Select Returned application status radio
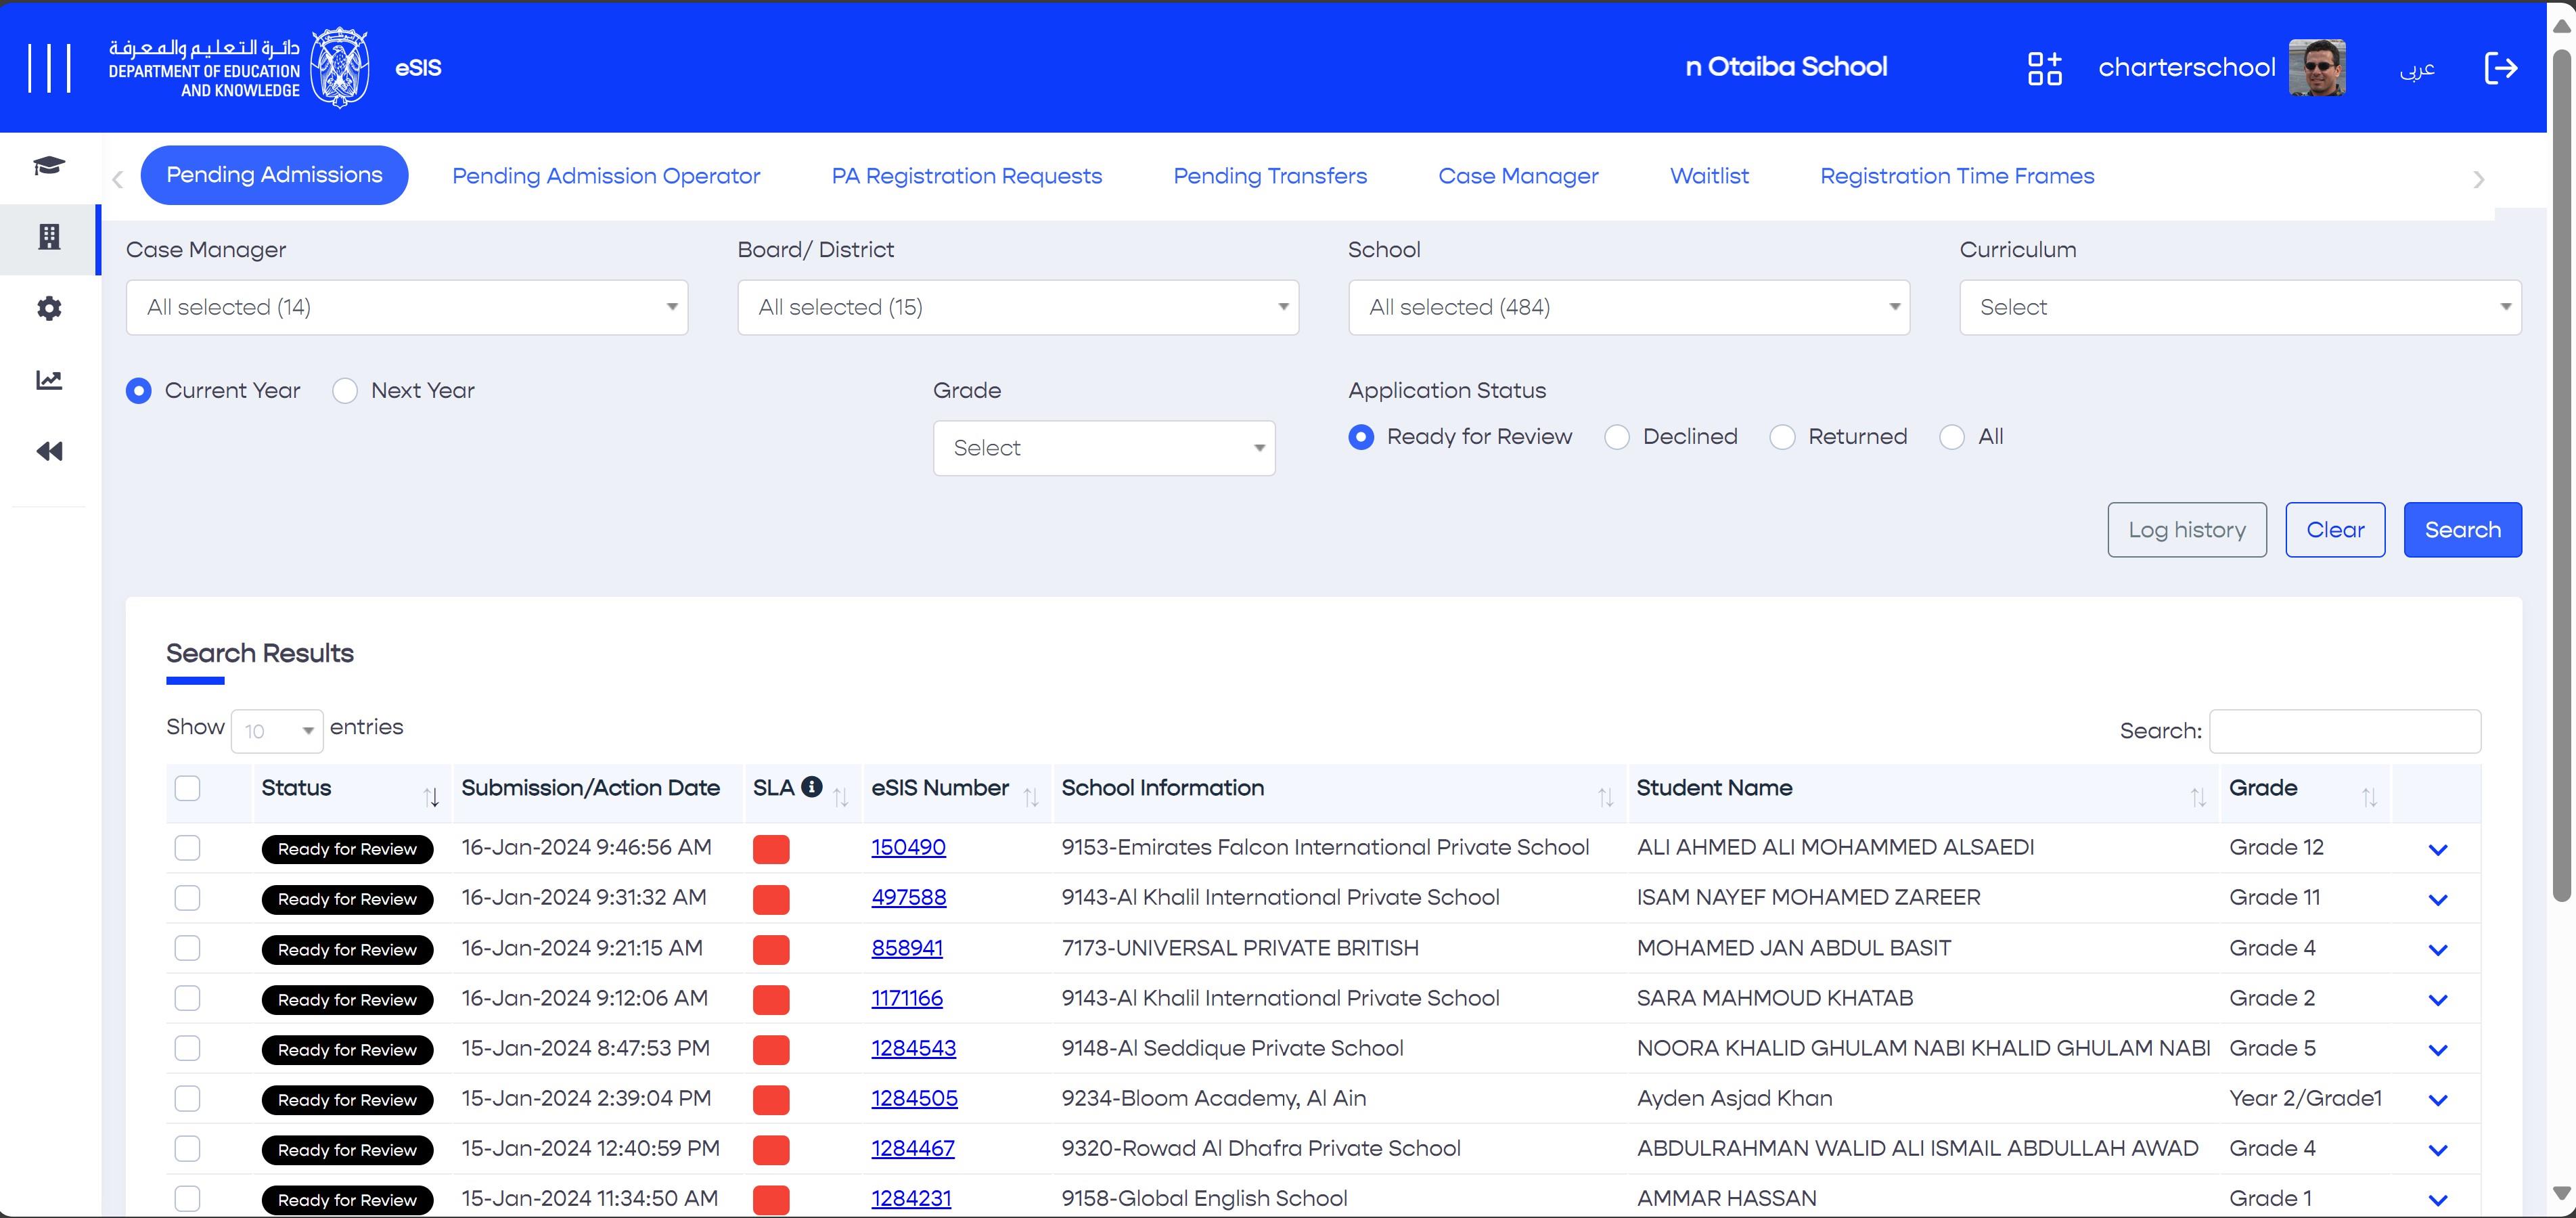This screenshot has height=1218, width=2576. pos(1782,437)
